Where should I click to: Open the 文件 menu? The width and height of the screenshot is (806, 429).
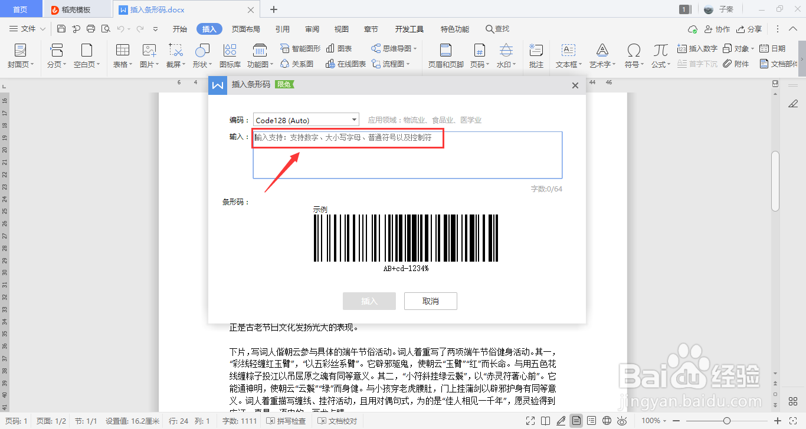click(x=27, y=29)
